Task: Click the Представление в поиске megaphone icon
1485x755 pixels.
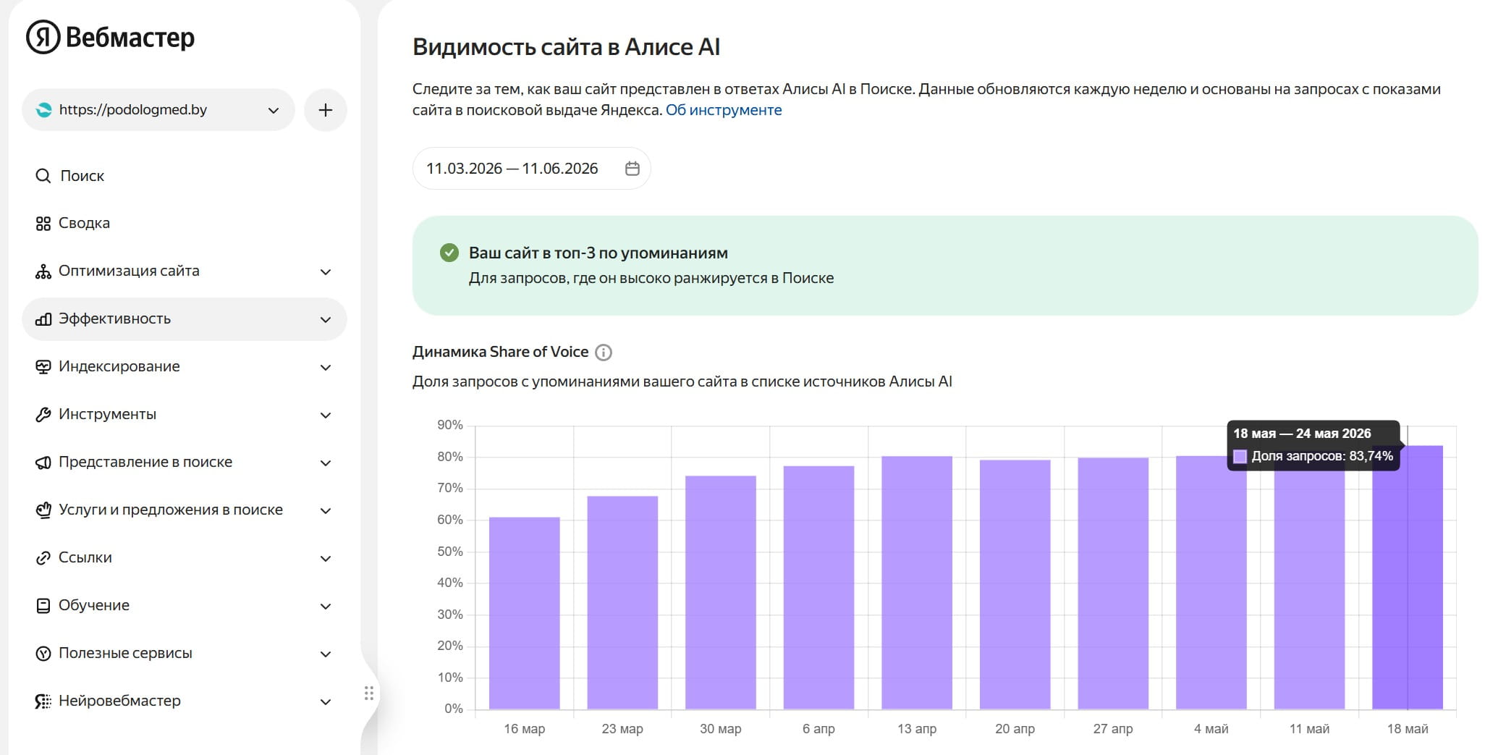Action: click(43, 463)
